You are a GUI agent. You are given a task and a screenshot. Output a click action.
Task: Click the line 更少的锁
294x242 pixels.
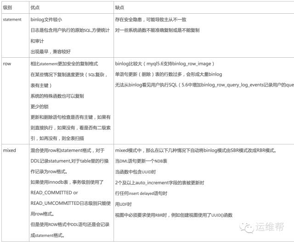click(40, 107)
